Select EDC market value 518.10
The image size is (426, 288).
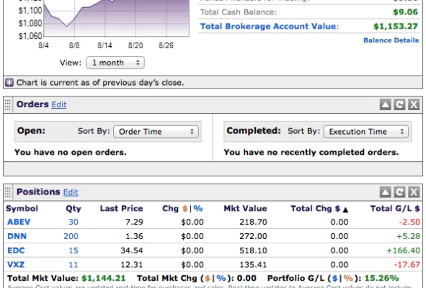tap(253, 251)
